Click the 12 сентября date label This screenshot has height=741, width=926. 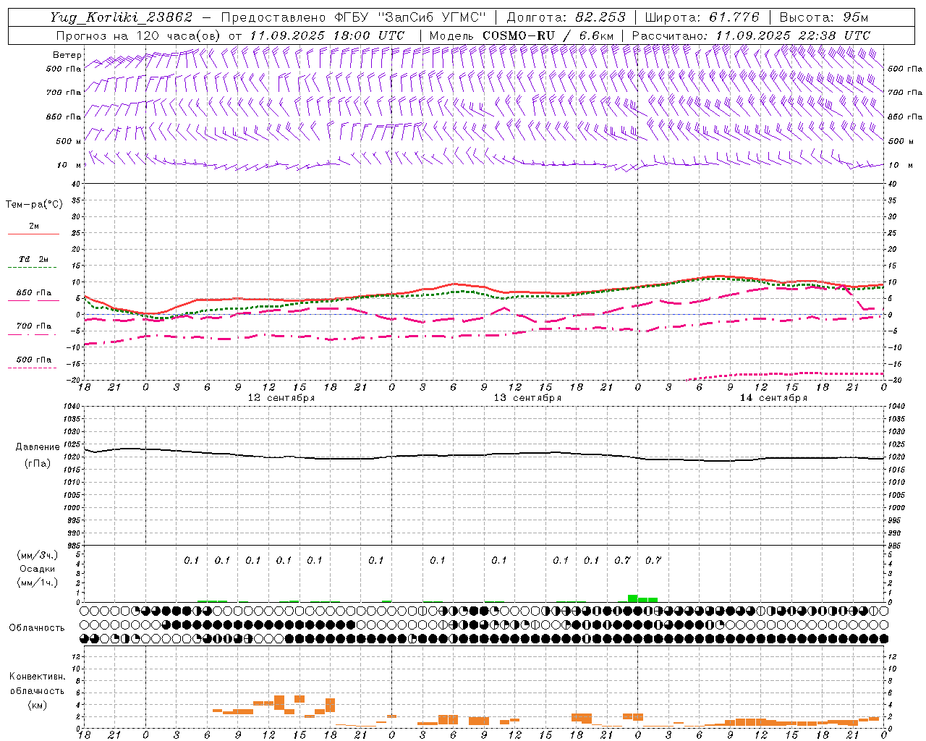[281, 398]
